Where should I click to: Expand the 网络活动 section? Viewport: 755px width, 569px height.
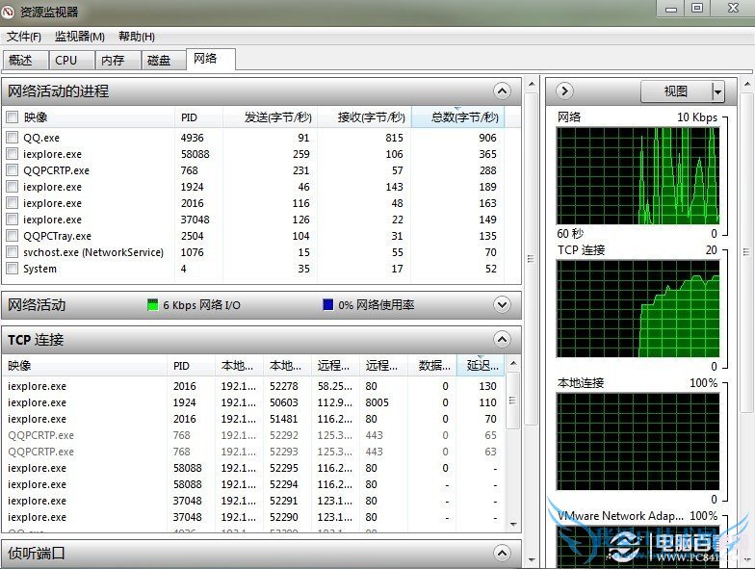[501, 305]
